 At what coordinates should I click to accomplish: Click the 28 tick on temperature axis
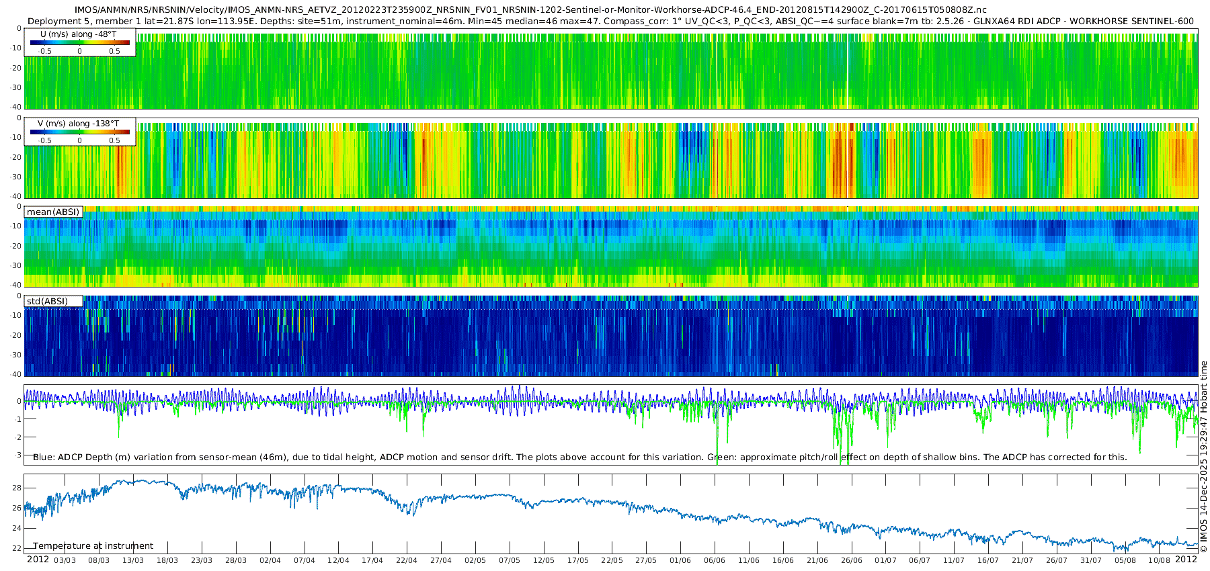pyautogui.click(x=17, y=488)
